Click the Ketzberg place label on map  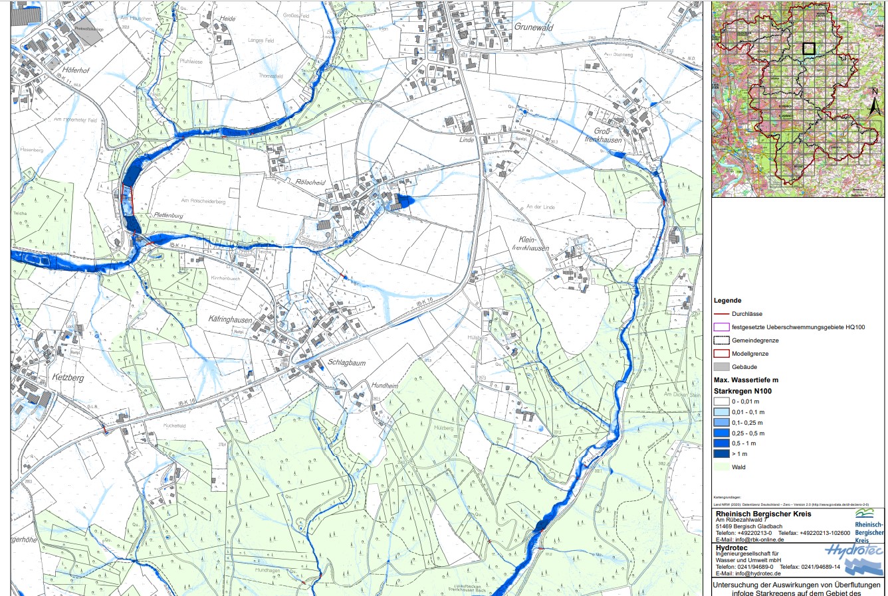click(68, 378)
